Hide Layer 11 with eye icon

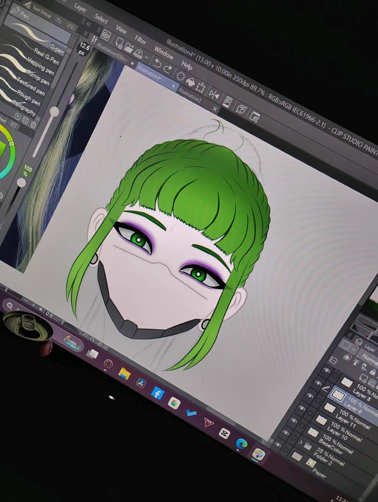pyautogui.click(x=310, y=396)
